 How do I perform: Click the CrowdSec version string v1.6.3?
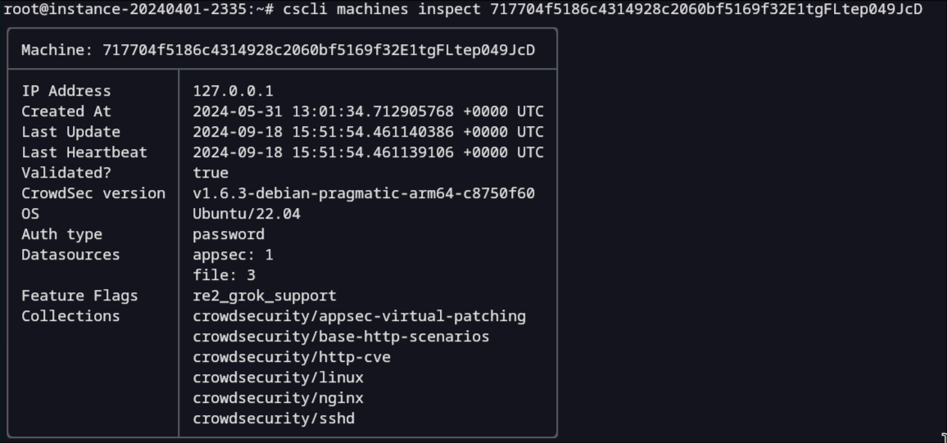[x=364, y=193]
